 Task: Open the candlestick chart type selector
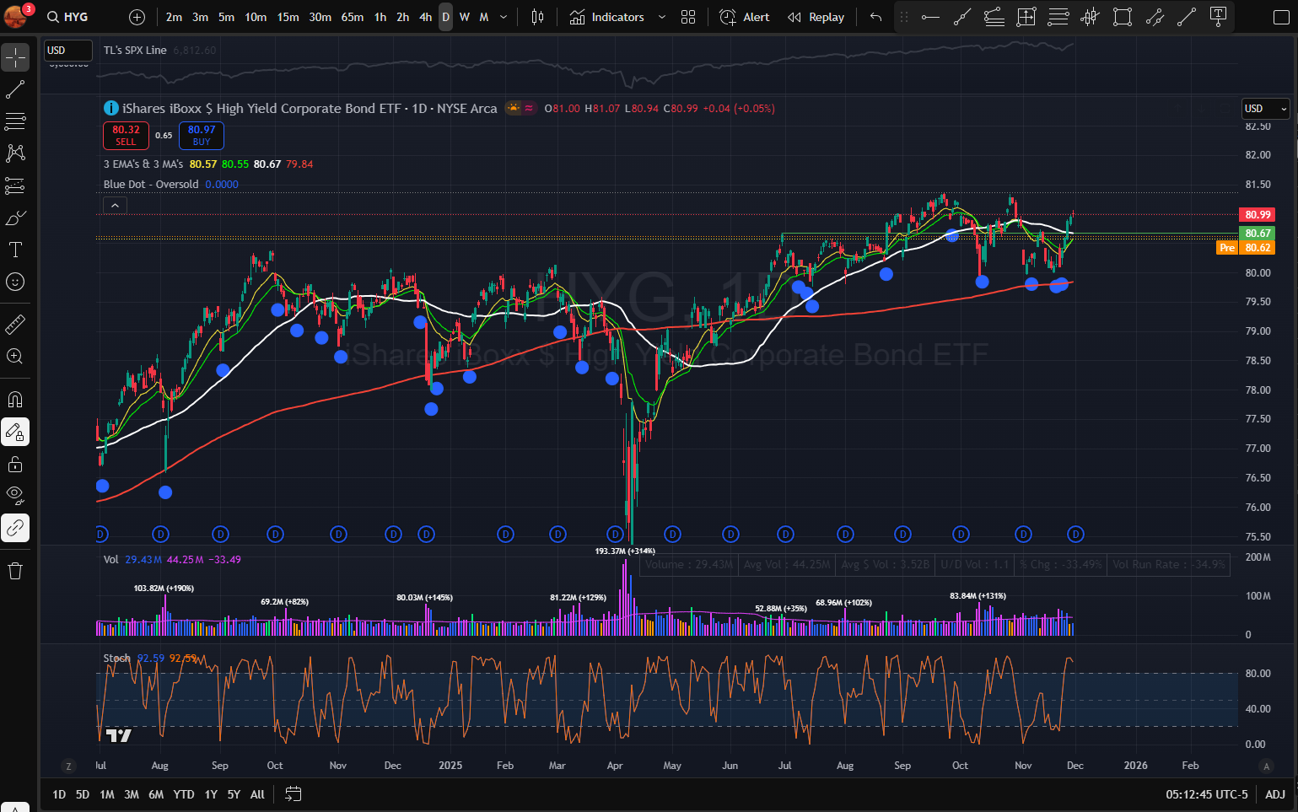(x=537, y=17)
